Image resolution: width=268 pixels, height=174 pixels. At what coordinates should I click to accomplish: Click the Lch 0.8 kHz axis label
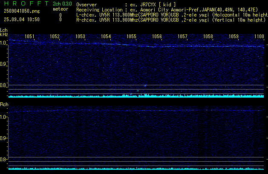(x=3, y=85)
